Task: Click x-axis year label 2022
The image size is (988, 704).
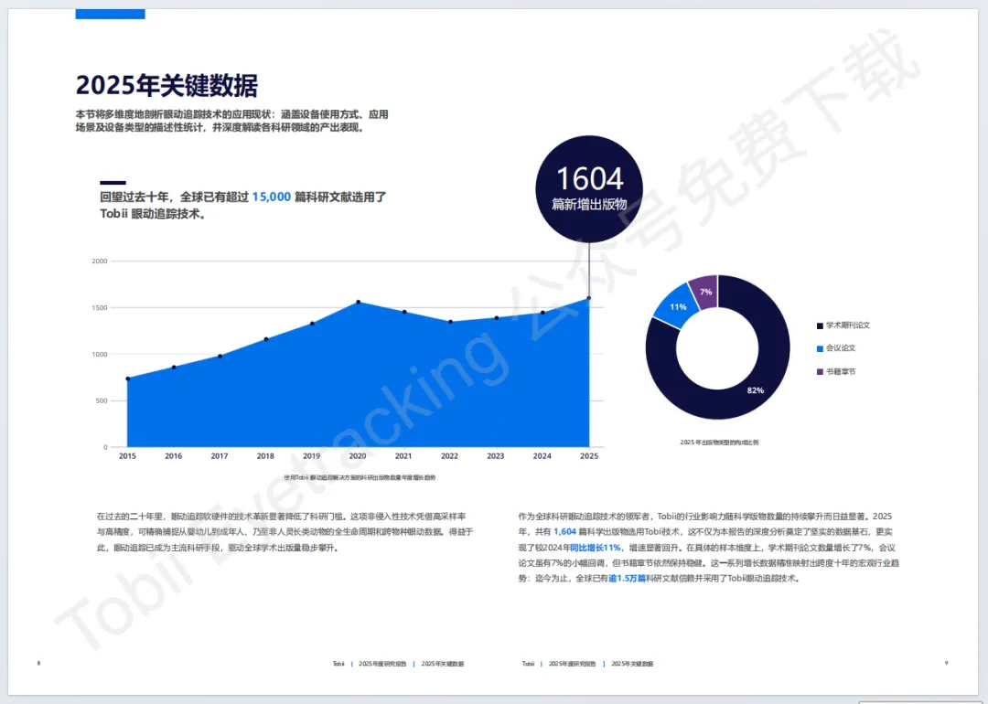Action: [449, 456]
